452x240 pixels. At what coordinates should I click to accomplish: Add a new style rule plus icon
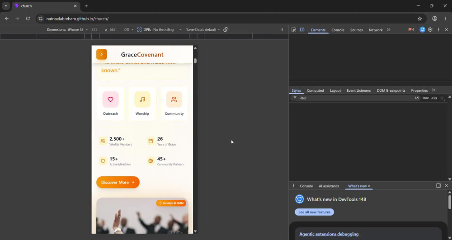coord(442,98)
